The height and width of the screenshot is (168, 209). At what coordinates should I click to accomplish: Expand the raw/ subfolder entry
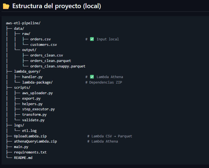click(x=26, y=34)
